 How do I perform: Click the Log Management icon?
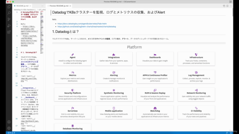click(196, 73)
